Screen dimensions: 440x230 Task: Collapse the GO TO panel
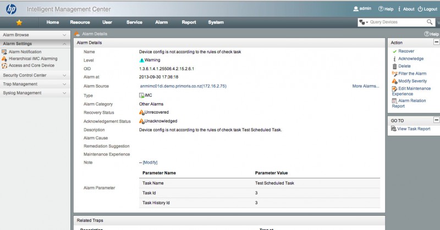pos(436,120)
